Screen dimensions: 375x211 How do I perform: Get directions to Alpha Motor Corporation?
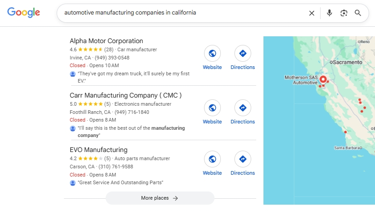pos(243,54)
